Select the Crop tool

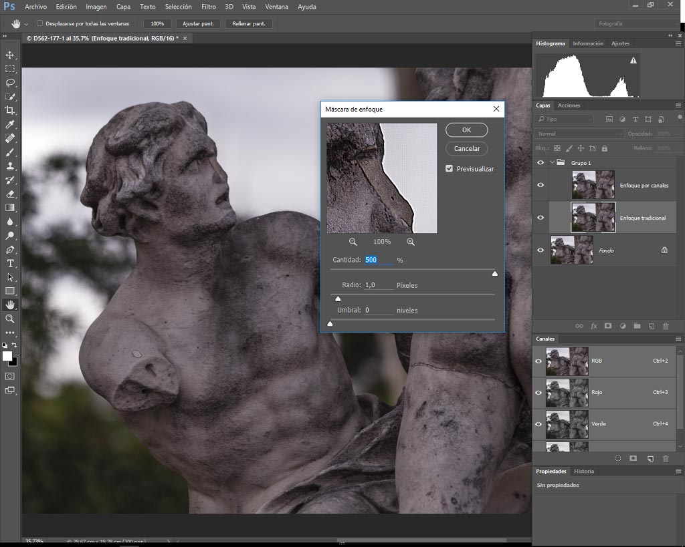[x=10, y=110]
